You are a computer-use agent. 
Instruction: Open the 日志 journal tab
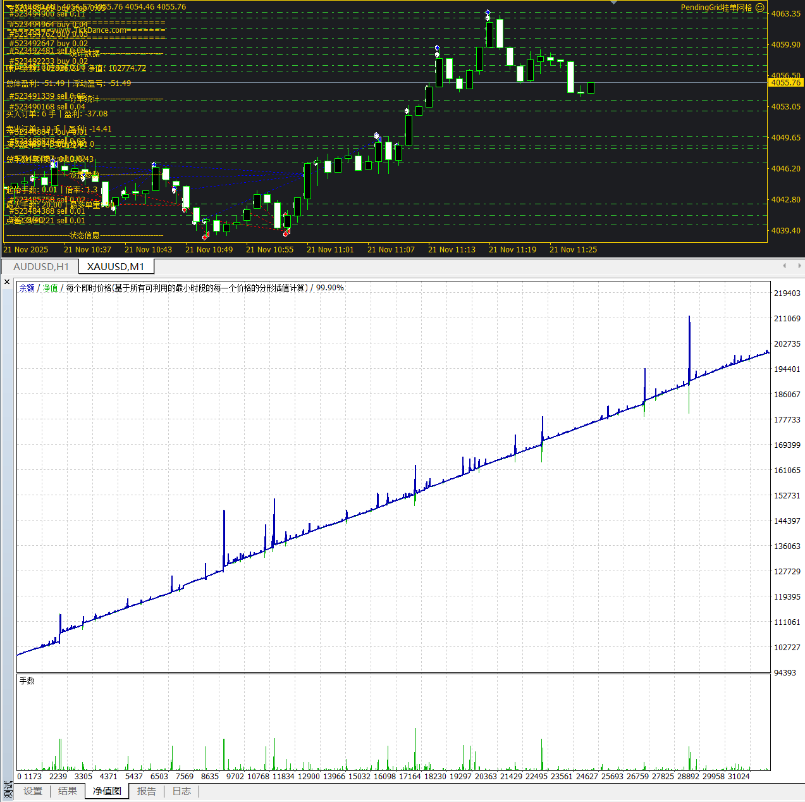[181, 791]
